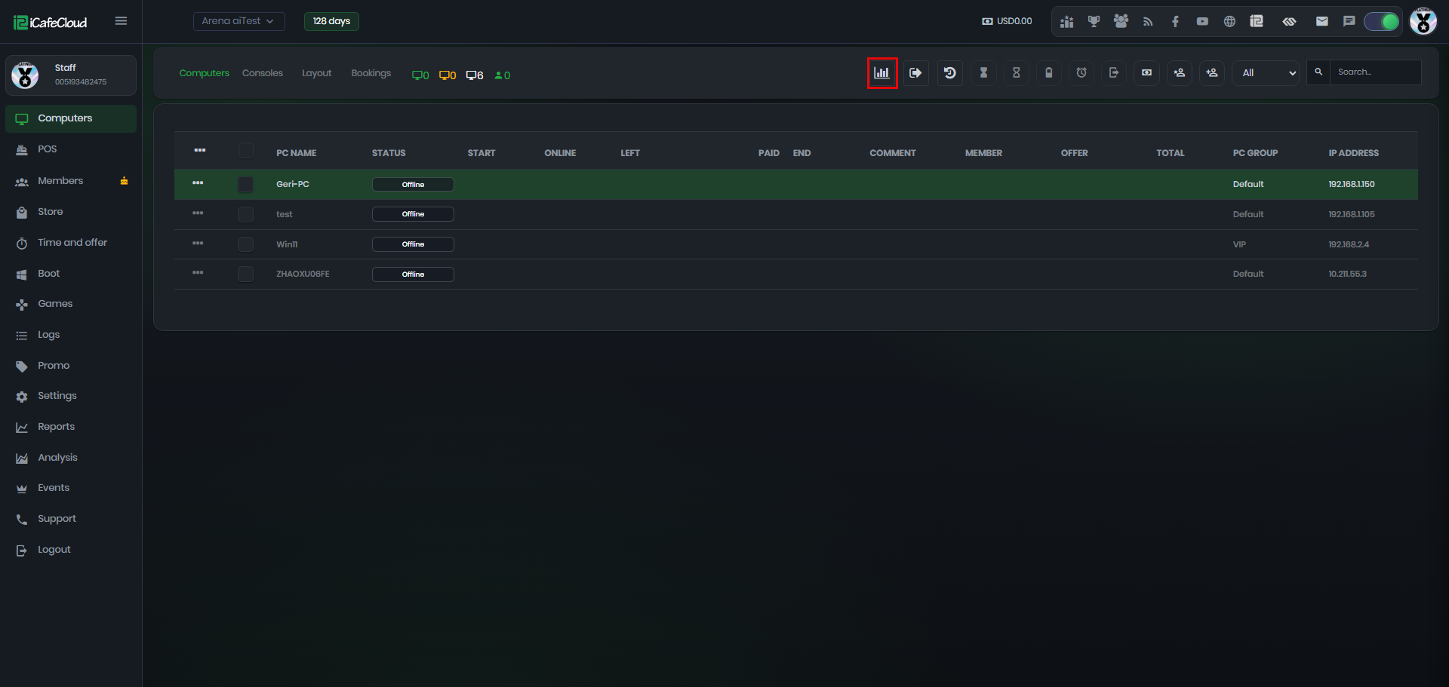The width and height of the screenshot is (1449, 687).
Task: Open the statistics bar chart toolbar icon
Action: [881, 73]
